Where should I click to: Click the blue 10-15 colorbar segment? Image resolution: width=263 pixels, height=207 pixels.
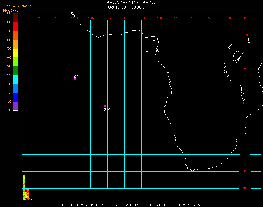(15, 97)
